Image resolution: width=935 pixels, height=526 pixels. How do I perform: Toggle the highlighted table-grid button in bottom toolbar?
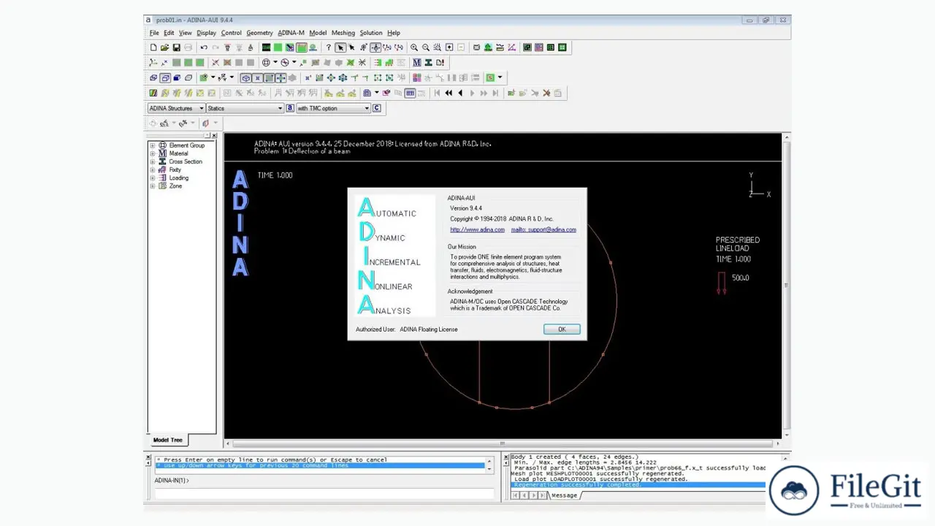410,93
